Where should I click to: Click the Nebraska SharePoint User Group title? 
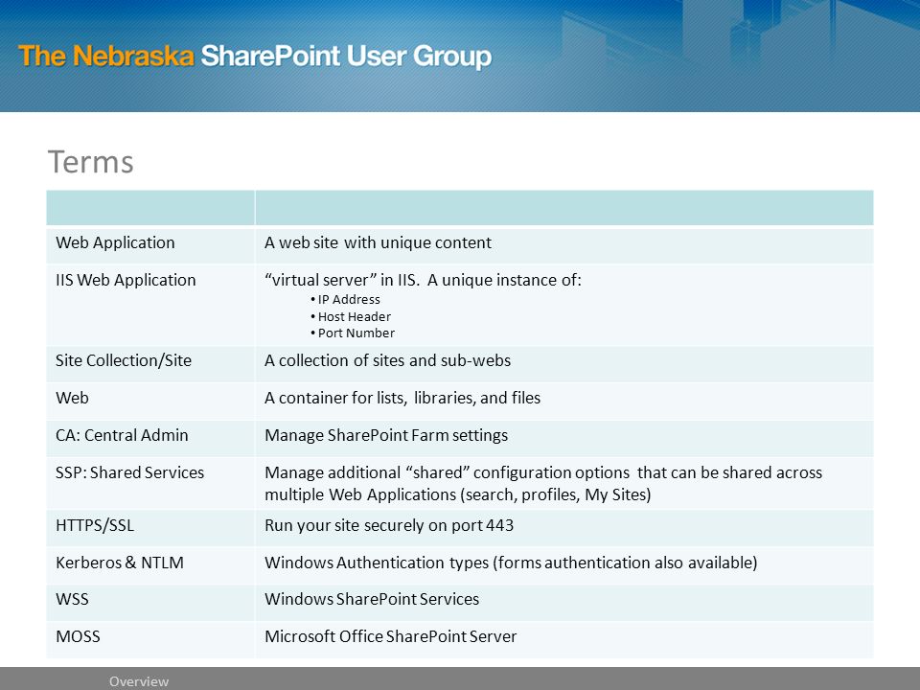point(255,57)
